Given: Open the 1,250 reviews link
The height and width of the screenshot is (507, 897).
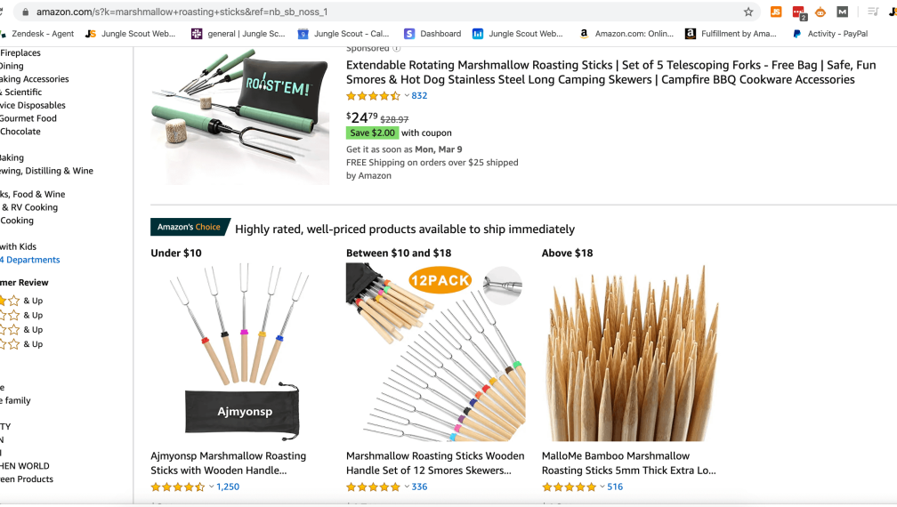Looking at the screenshot, I should (x=228, y=487).
